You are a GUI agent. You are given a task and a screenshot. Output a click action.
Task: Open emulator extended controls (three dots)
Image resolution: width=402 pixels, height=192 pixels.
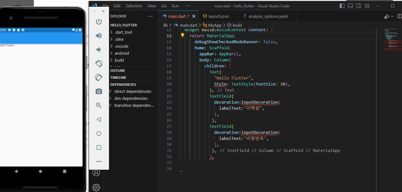click(99, 161)
